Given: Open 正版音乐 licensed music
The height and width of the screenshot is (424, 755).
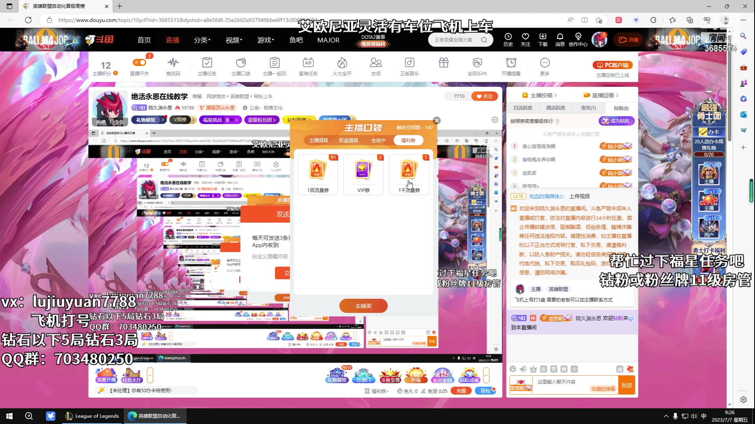Looking at the screenshot, I should click(410, 66).
